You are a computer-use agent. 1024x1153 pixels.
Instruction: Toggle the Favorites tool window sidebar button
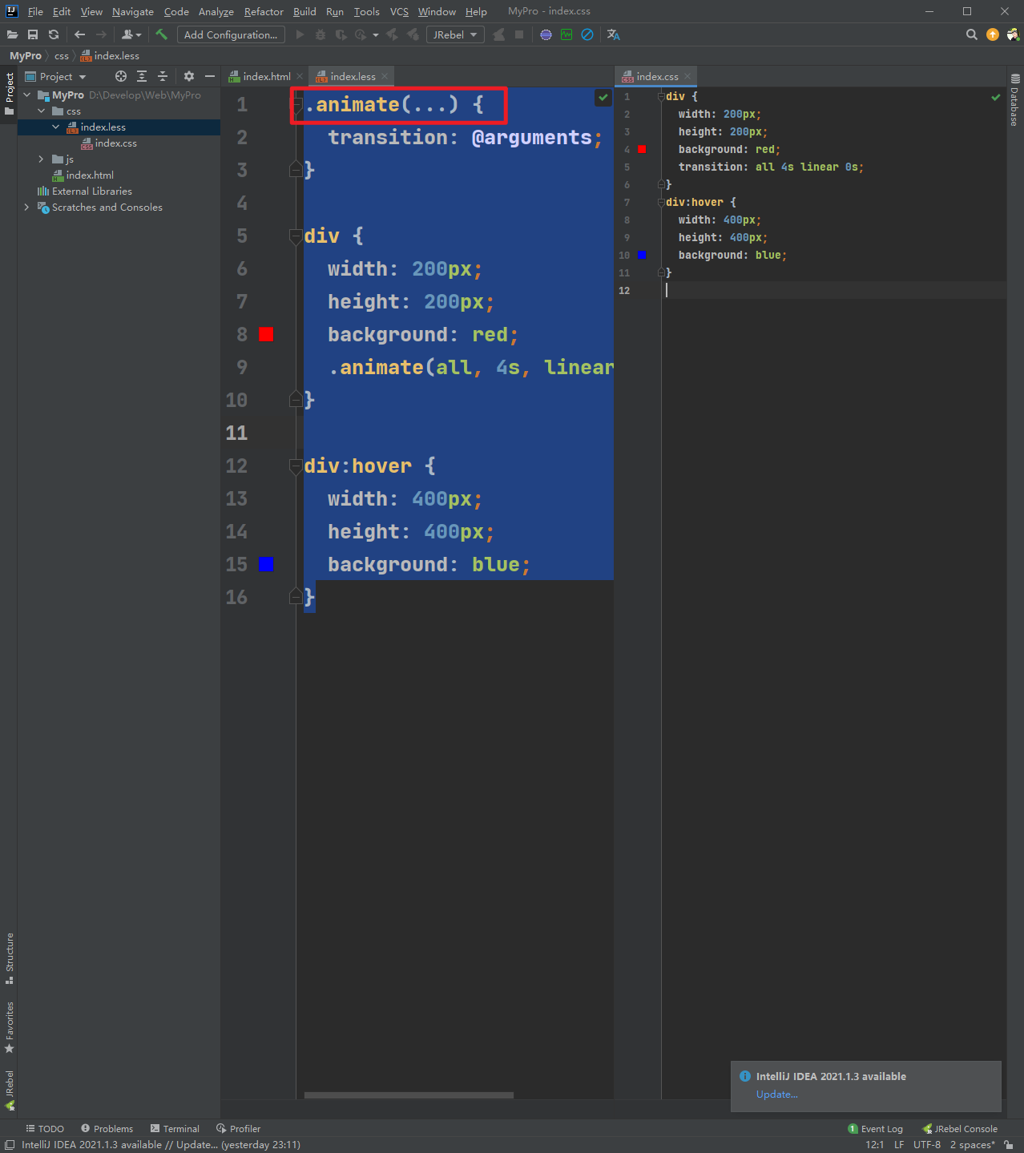pyautogui.click(x=10, y=1027)
